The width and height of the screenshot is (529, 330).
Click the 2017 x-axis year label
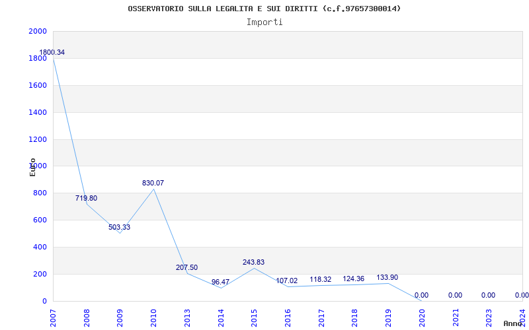(321, 318)
